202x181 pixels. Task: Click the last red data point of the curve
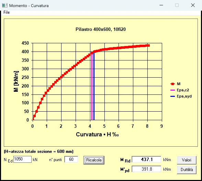(x=148, y=45)
